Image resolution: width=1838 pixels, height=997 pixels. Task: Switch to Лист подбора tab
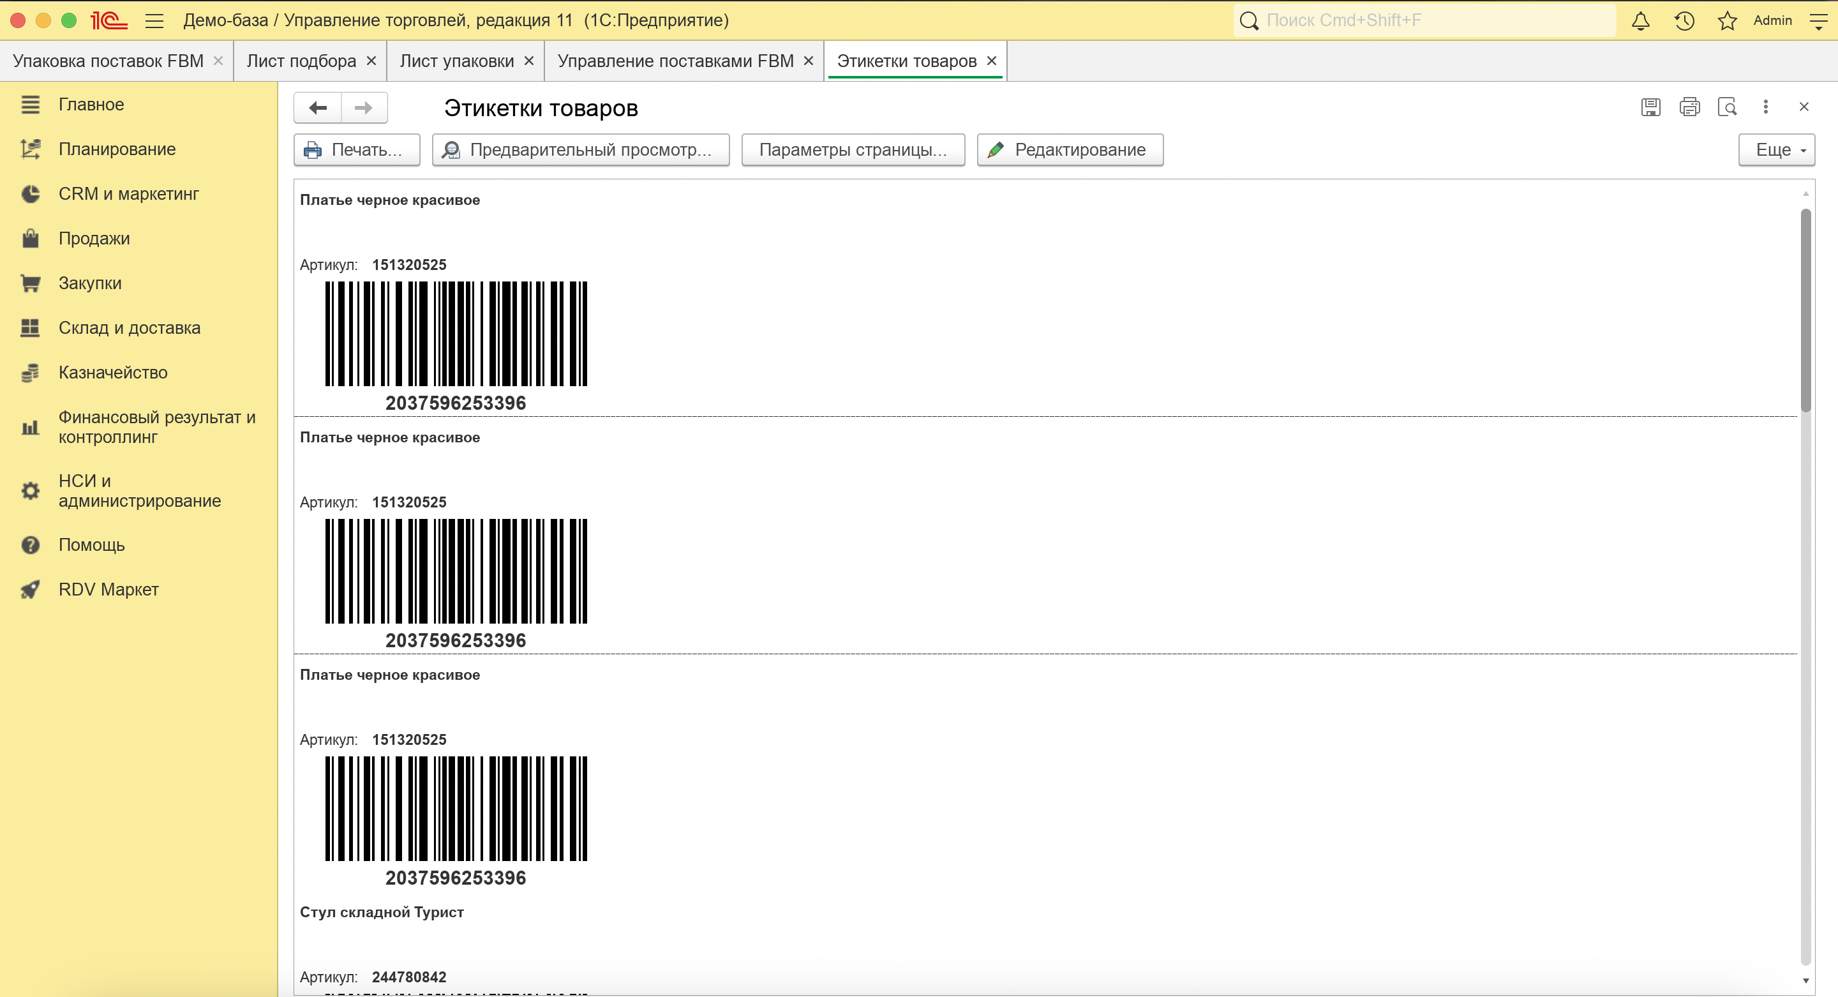pos(301,61)
